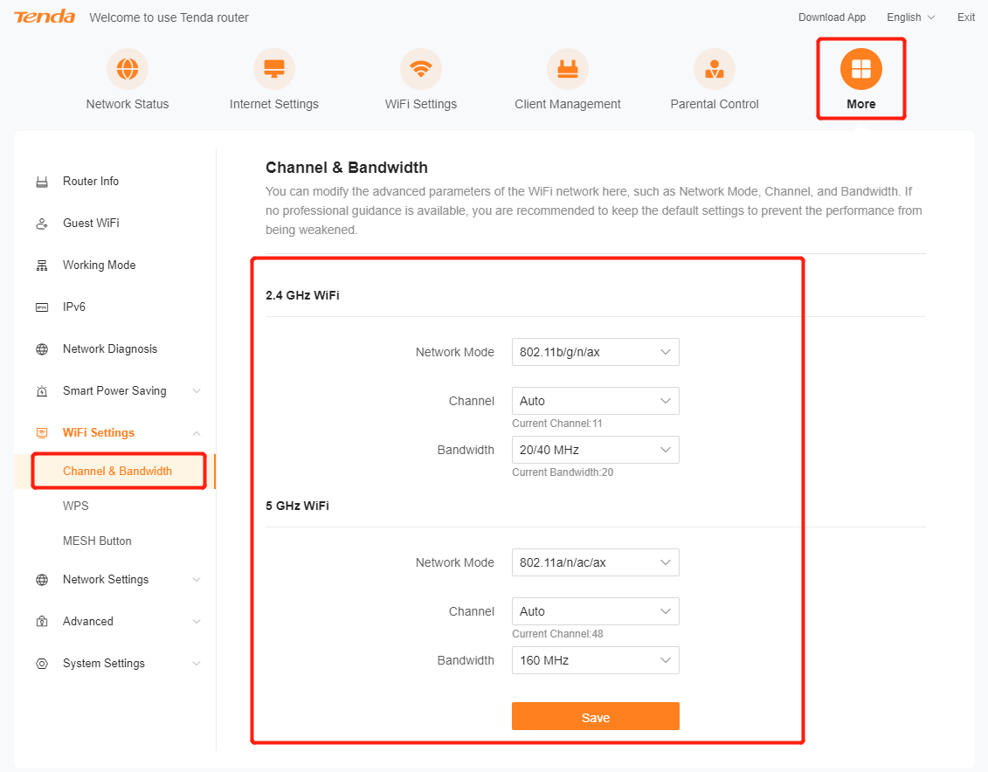Screen dimensions: 988x772
Task: Open the Internet Settings monitor icon
Action: [x=274, y=69]
